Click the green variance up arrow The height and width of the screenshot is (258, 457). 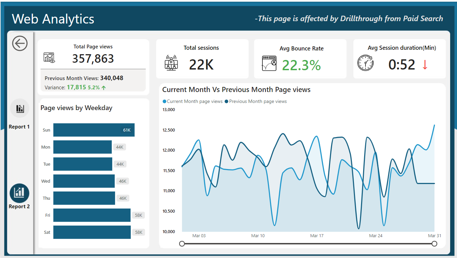(104, 88)
